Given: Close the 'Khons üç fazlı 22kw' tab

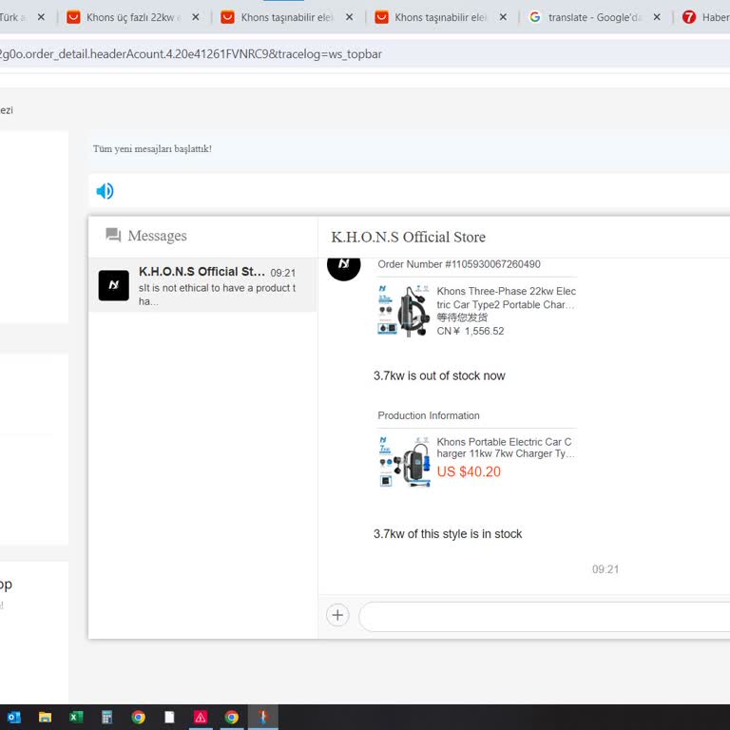Looking at the screenshot, I should (x=195, y=17).
